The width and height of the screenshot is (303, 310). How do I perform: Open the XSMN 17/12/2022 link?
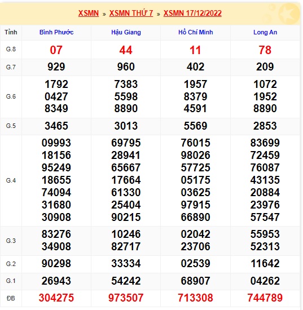click(192, 14)
